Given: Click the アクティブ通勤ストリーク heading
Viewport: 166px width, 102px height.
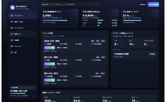Looking at the screenshot, I should (x=123, y=33).
